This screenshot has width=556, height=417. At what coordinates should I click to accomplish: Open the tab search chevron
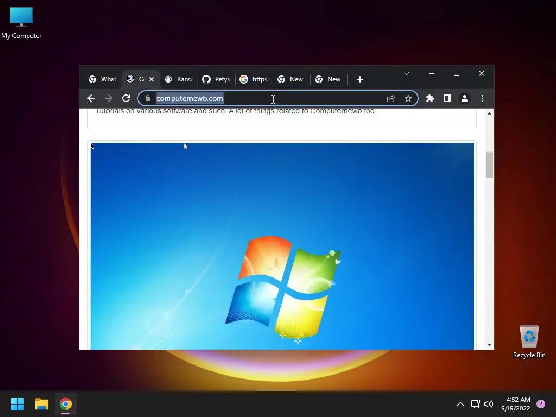tap(407, 73)
